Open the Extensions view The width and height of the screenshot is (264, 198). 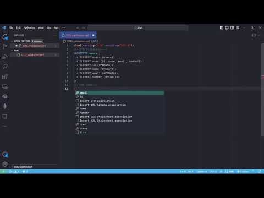pyautogui.click(x=5, y=76)
